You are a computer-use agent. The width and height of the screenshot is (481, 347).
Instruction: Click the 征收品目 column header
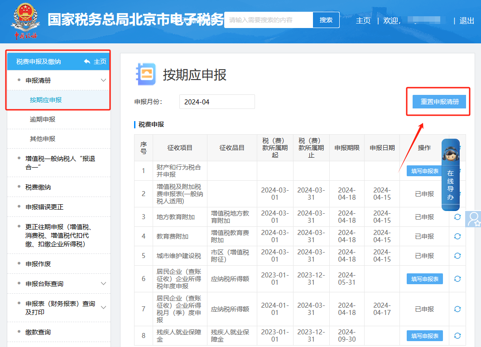232,148
